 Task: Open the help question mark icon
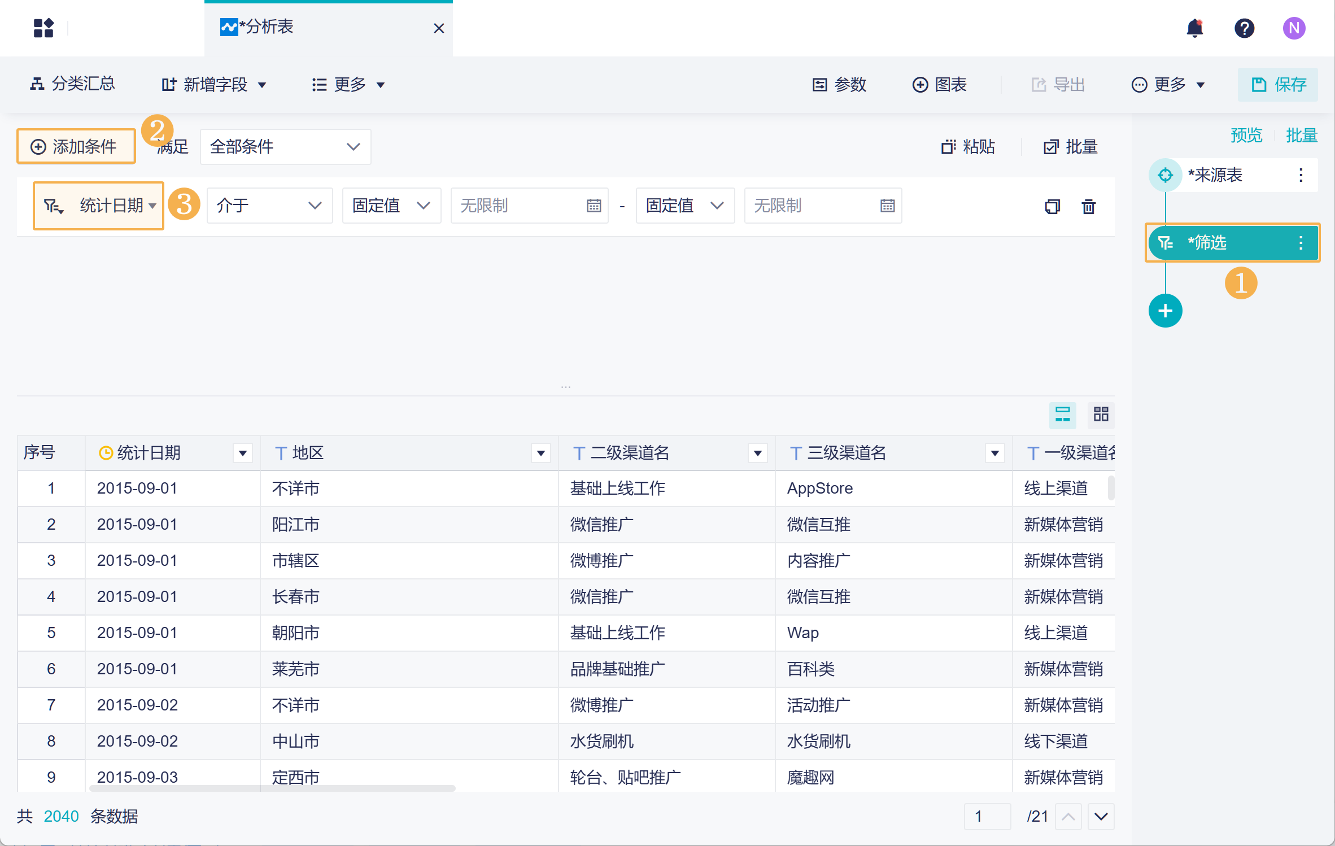(x=1244, y=28)
